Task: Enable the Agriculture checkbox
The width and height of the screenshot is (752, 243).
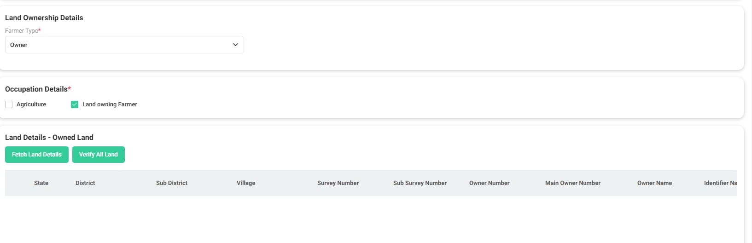Action: pos(9,104)
